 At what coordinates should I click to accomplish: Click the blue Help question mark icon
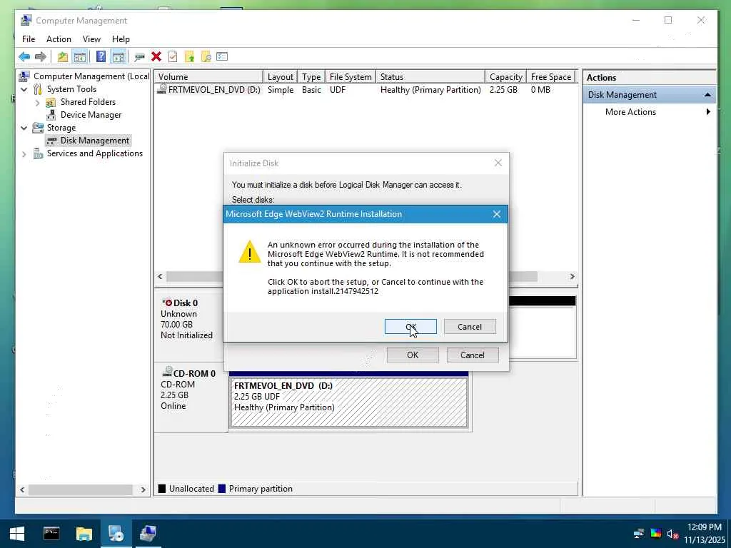[x=101, y=57]
